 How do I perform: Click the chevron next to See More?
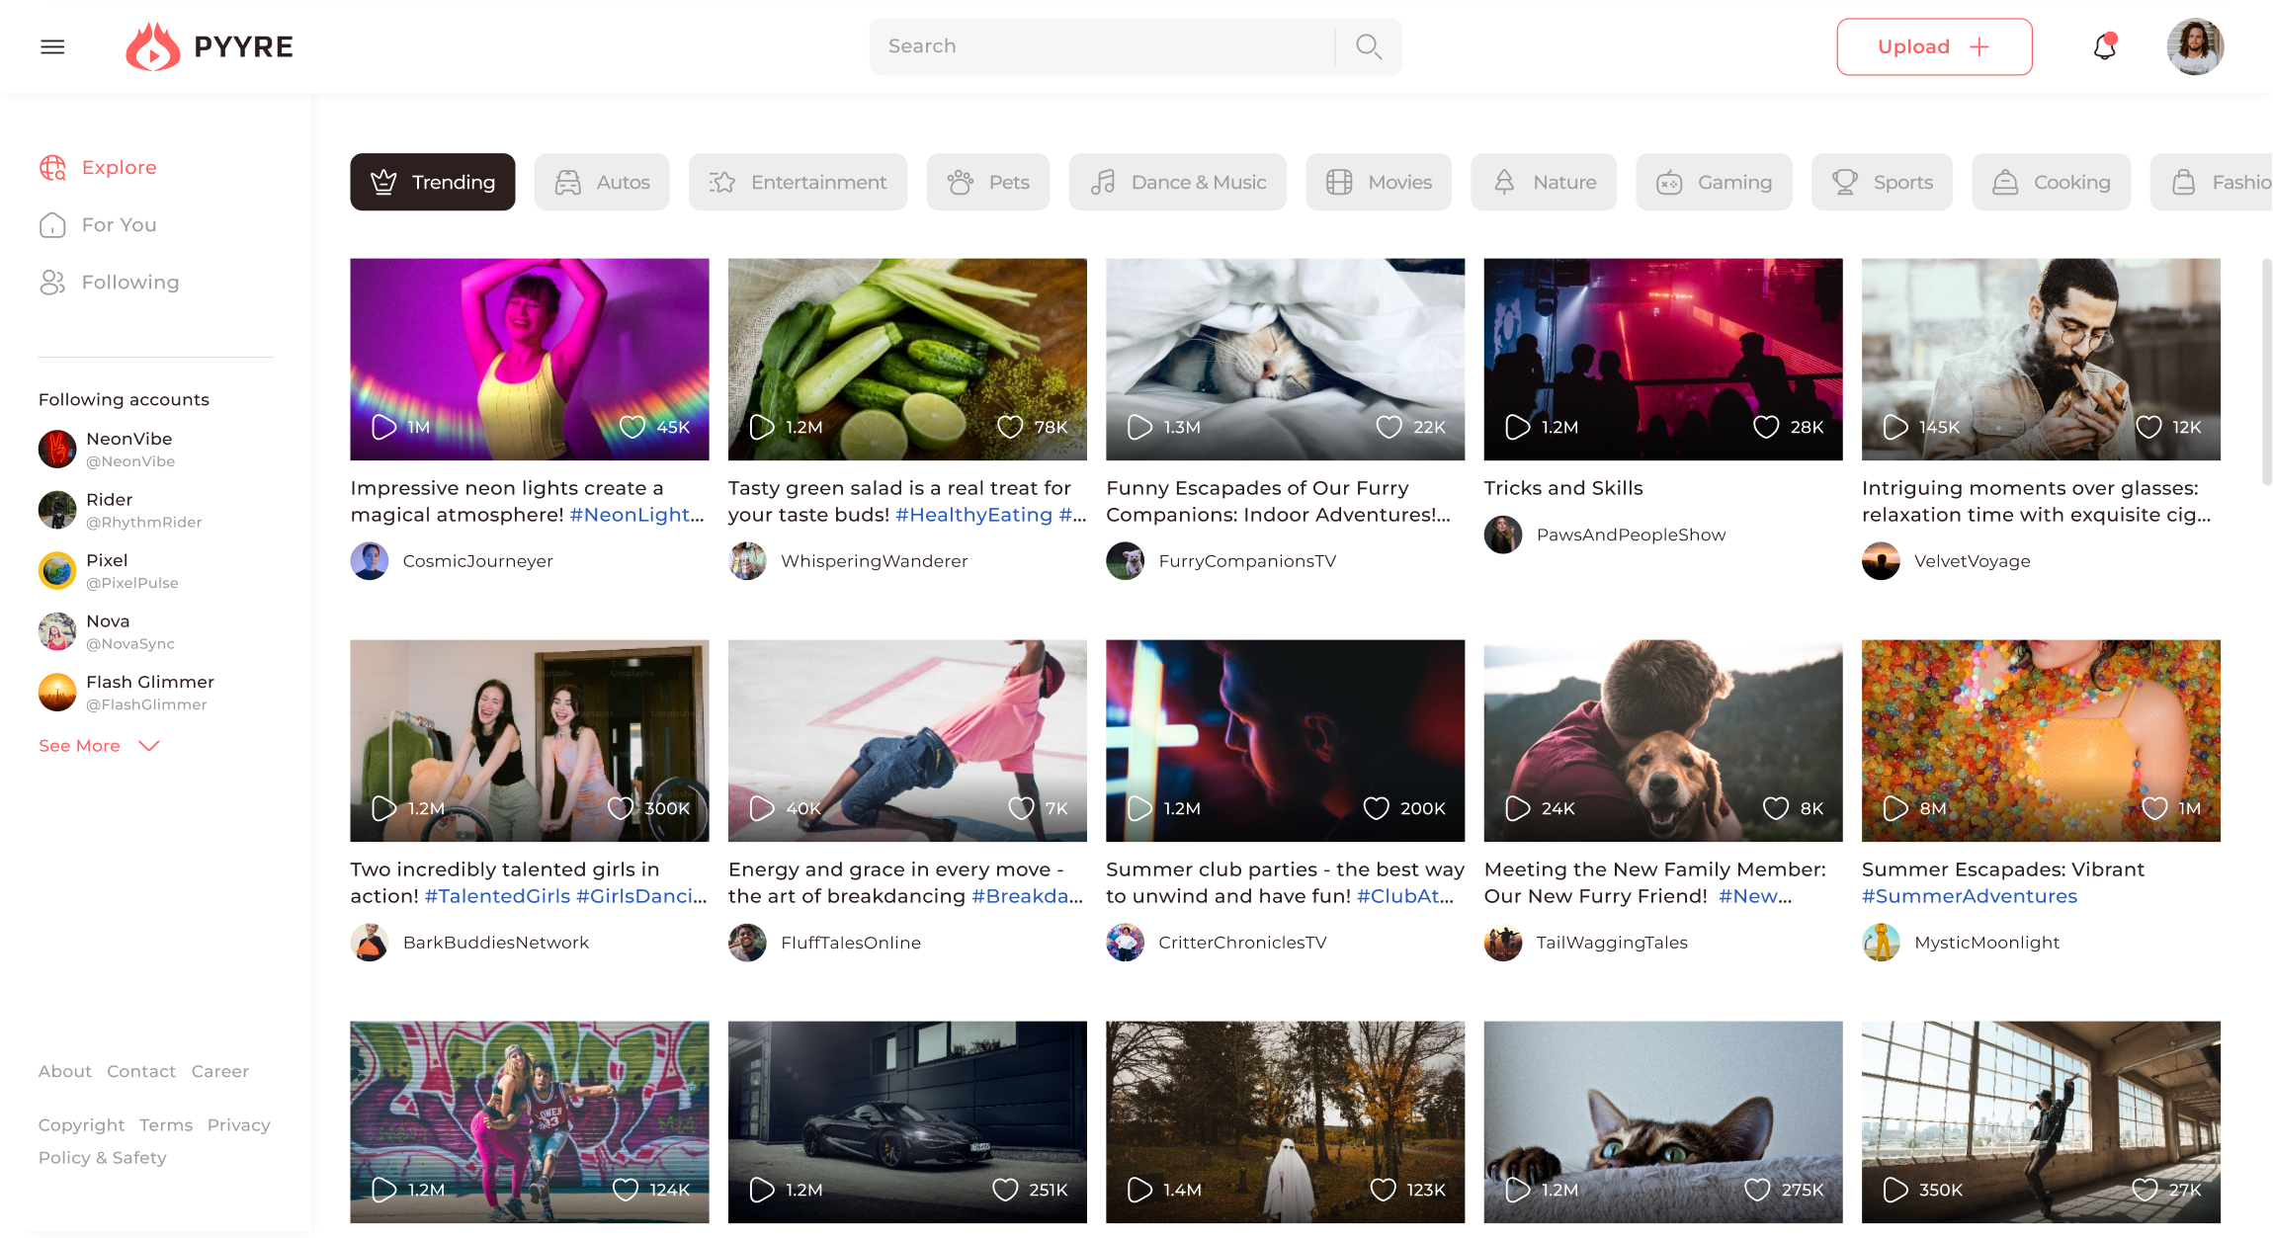(149, 746)
